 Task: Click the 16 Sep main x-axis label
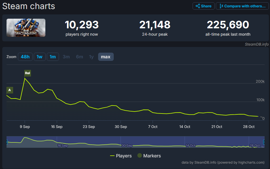pos(57,127)
